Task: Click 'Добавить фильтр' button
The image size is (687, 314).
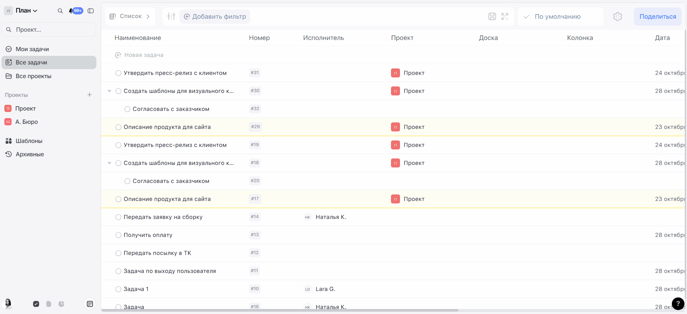Action: tap(215, 17)
